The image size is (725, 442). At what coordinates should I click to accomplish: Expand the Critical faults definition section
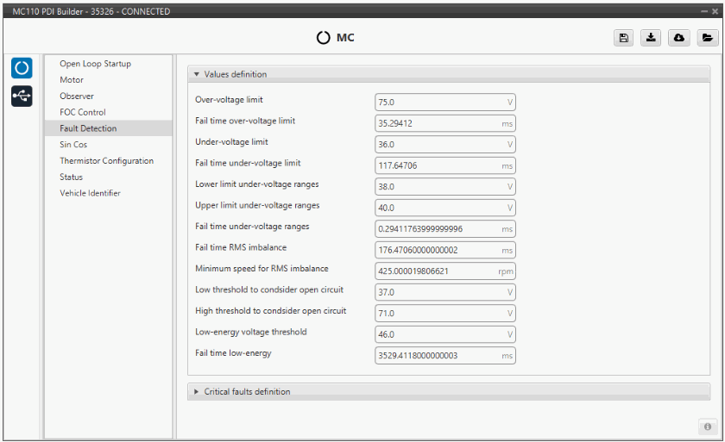click(197, 392)
